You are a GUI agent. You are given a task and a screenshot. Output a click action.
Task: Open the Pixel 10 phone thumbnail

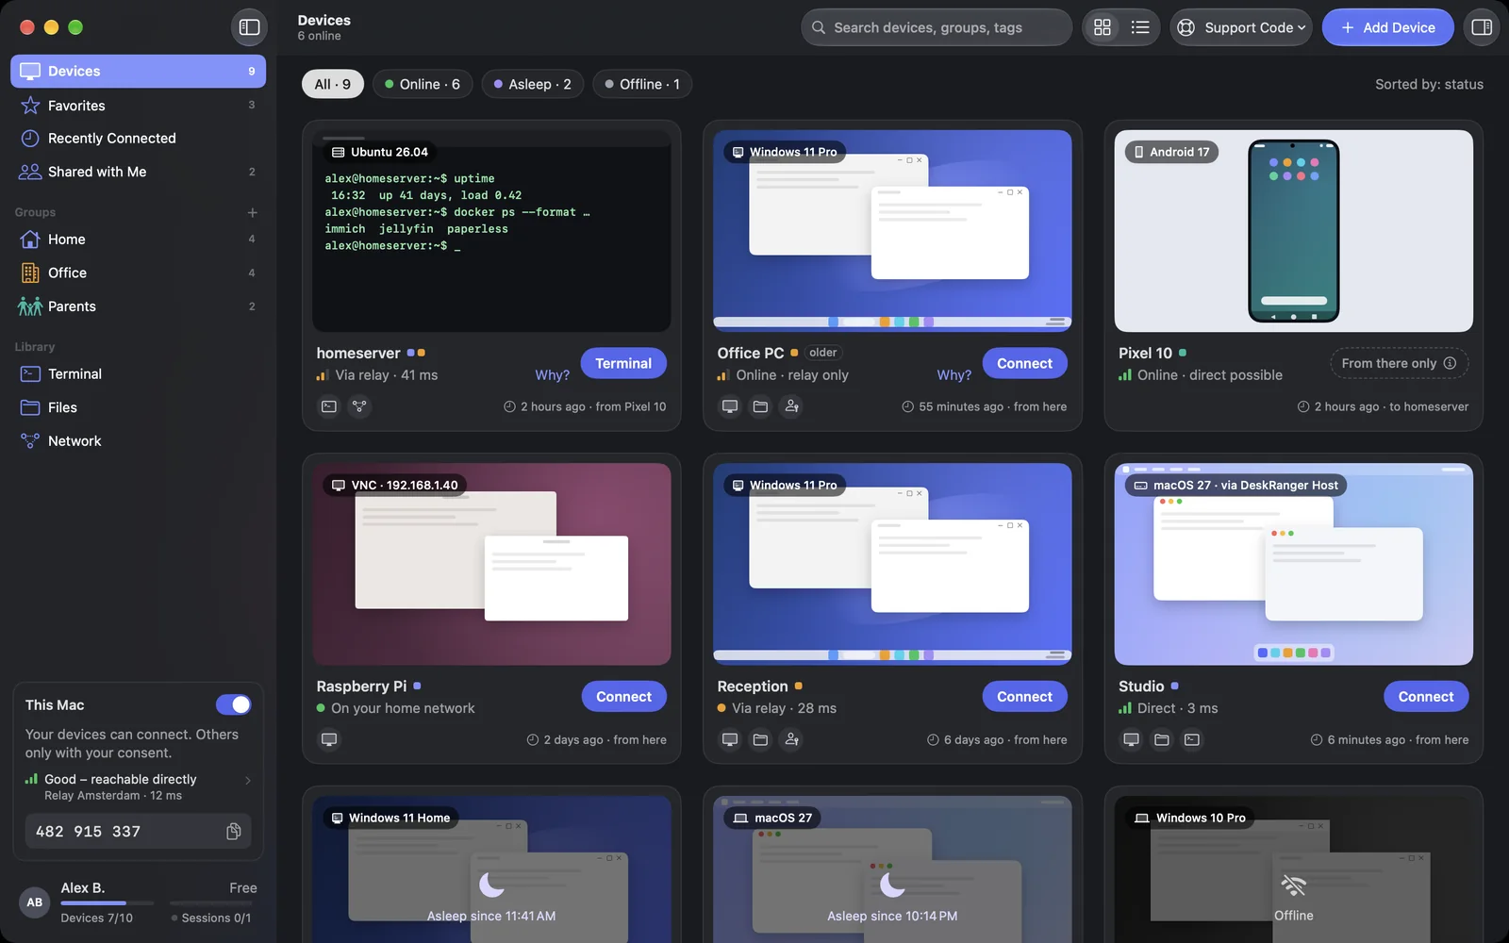[x=1294, y=231]
